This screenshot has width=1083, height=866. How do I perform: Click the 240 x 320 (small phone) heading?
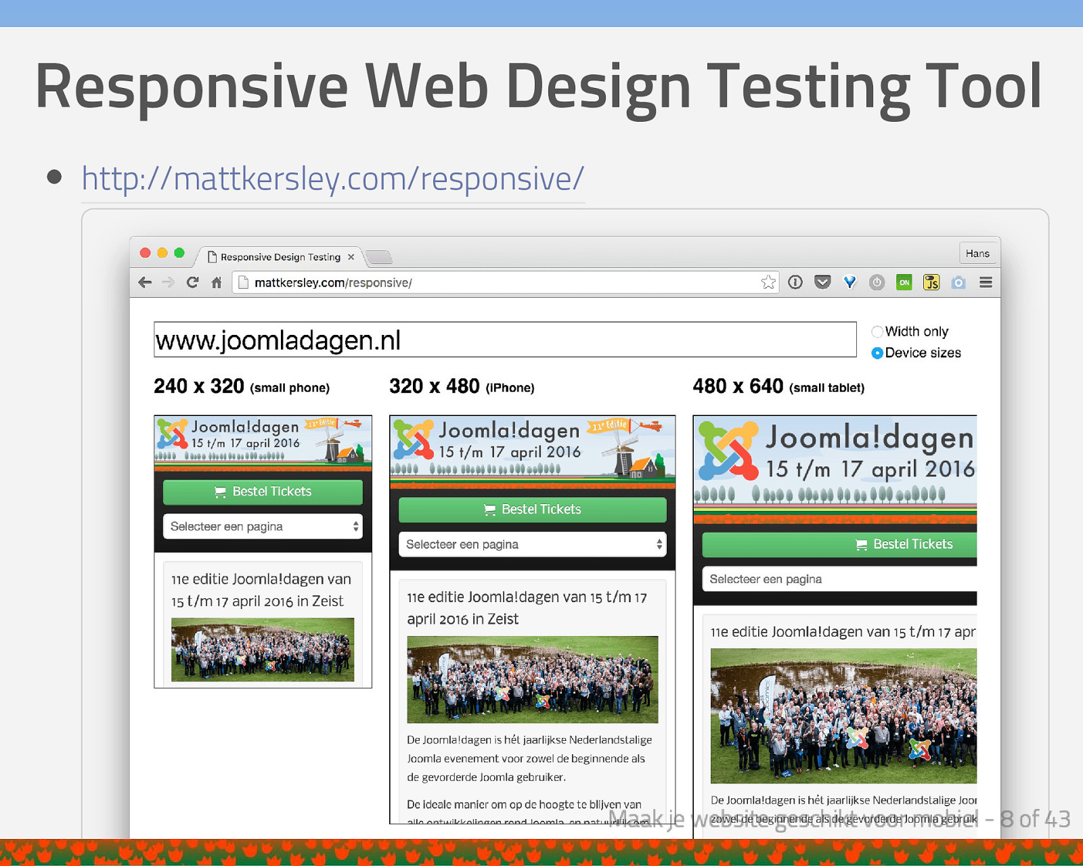242,386
